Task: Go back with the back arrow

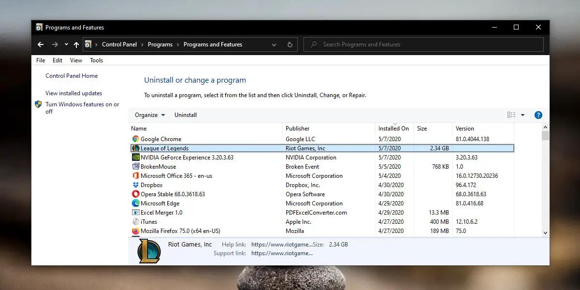Action: pyautogui.click(x=41, y=44)
